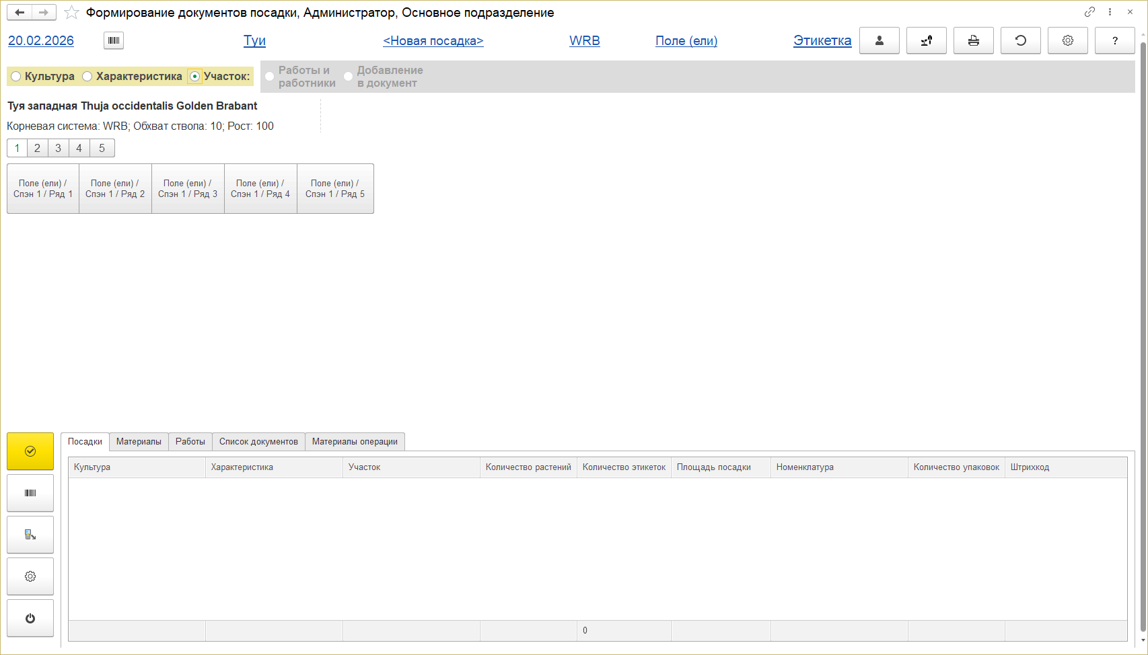The width and height of the screenshot is (1148, 655).
Task: Click the WRB link
Action: pyautogui.click(x=585, y=40)
